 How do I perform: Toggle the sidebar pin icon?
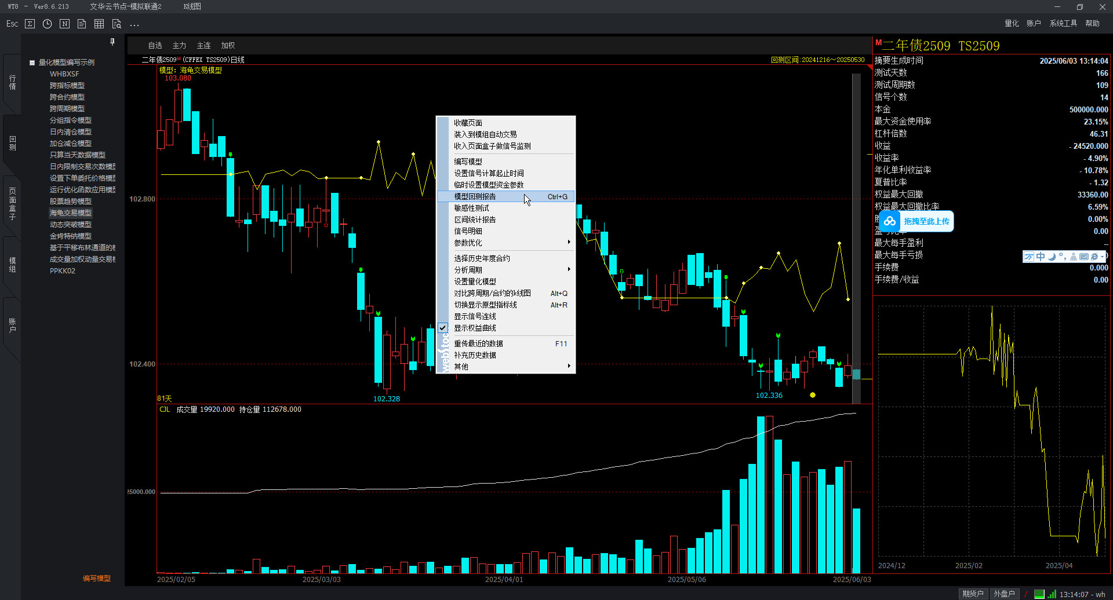click(112, 42)
